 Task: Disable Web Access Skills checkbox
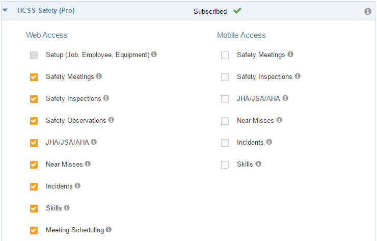pyautogui.click(x=34, y=208)
